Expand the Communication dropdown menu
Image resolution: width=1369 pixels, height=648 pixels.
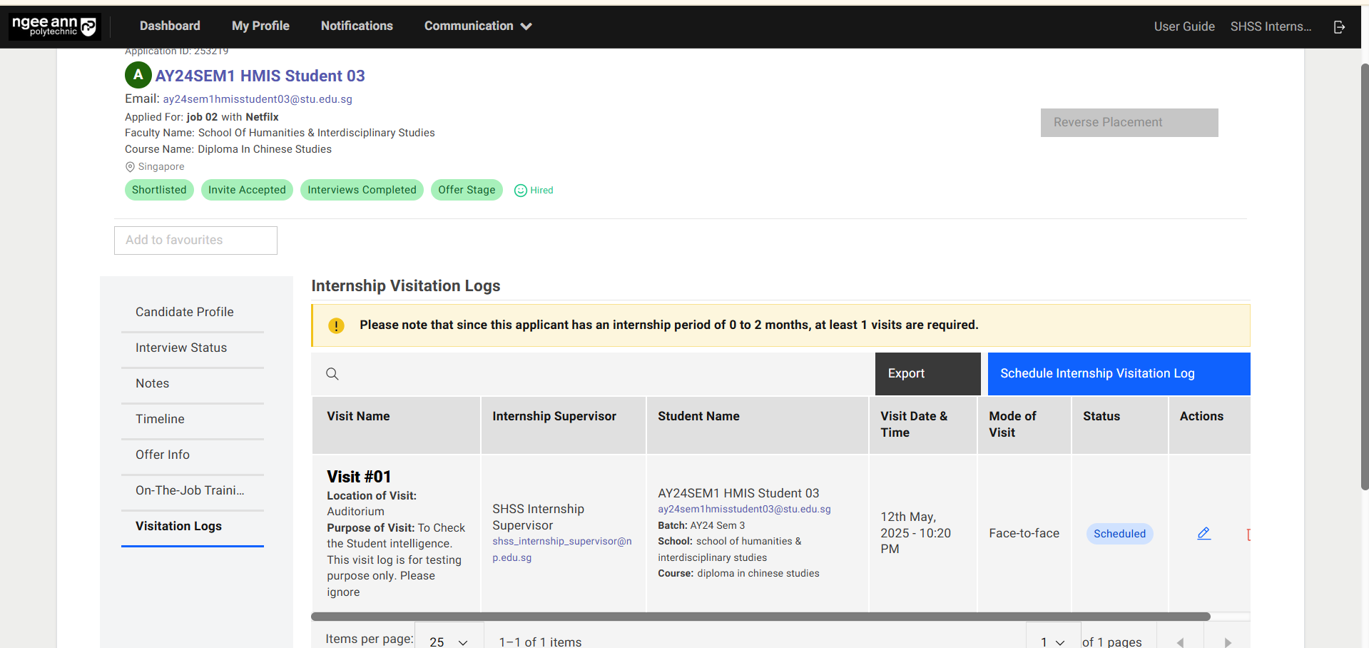click(477, 26)
